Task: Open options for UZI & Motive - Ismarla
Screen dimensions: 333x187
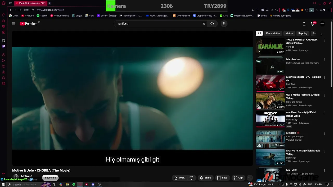Action: [x=324, y=95]
